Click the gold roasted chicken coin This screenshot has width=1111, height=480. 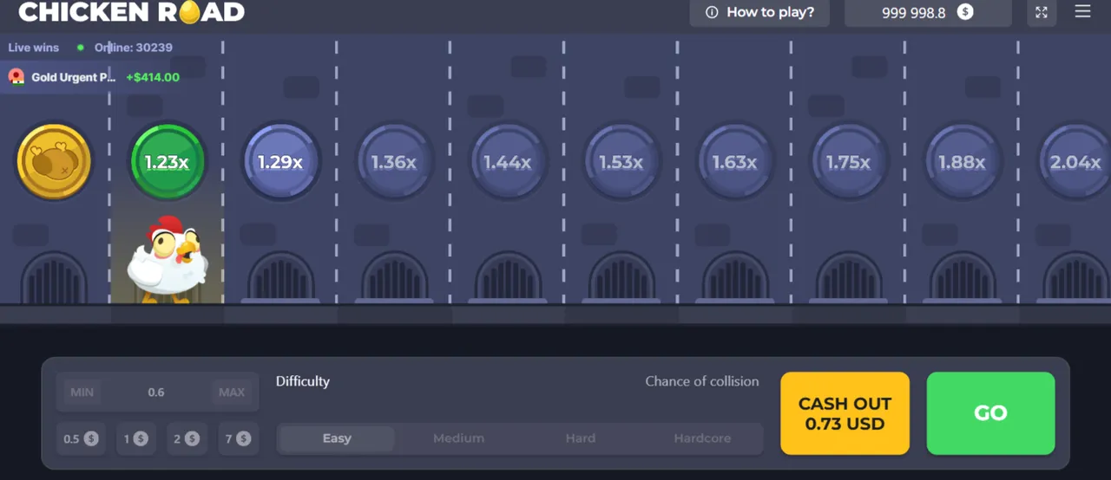54,162
